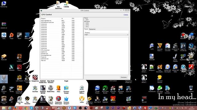Click the Counter-Strike Global Offensive shortcut
The height and width of the screenshot is (110, 197).
click(19, 90)
